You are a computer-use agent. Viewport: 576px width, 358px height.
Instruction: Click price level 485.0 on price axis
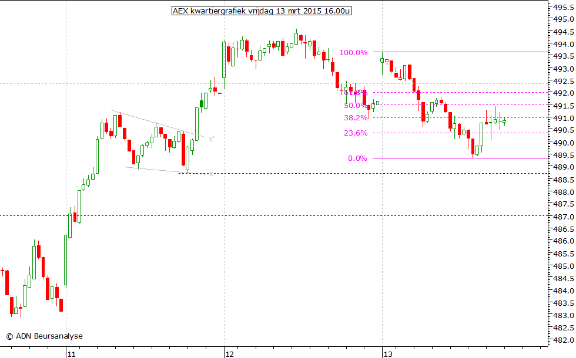pyautogui.click(x=564, y=266)
